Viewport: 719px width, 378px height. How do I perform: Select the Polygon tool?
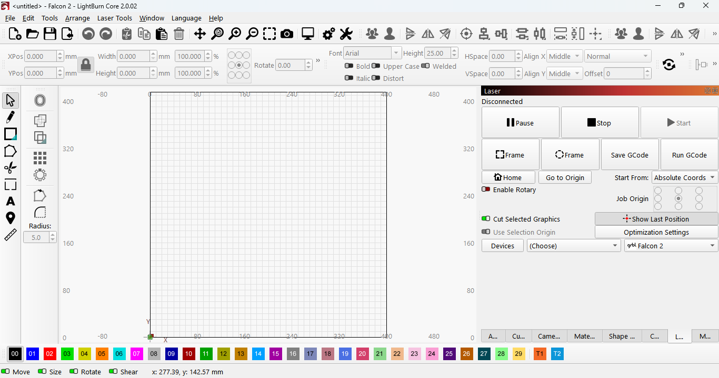[10, 151]
